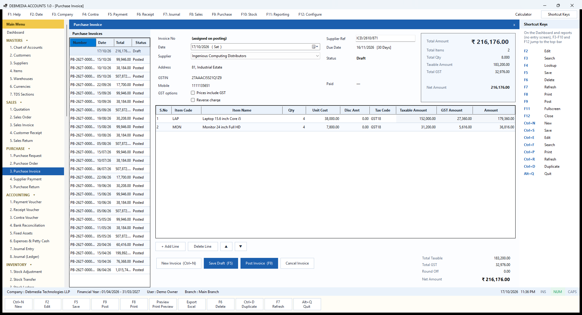Viewport: 582px width, 315px height.
Task: Click the bottom bar F2 Edit button
Action: pyautogui.click(x=47, y=304)
